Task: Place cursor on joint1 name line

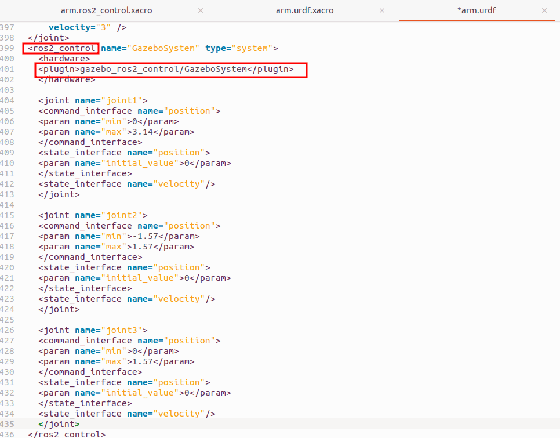Action: (x=93, y=100)
